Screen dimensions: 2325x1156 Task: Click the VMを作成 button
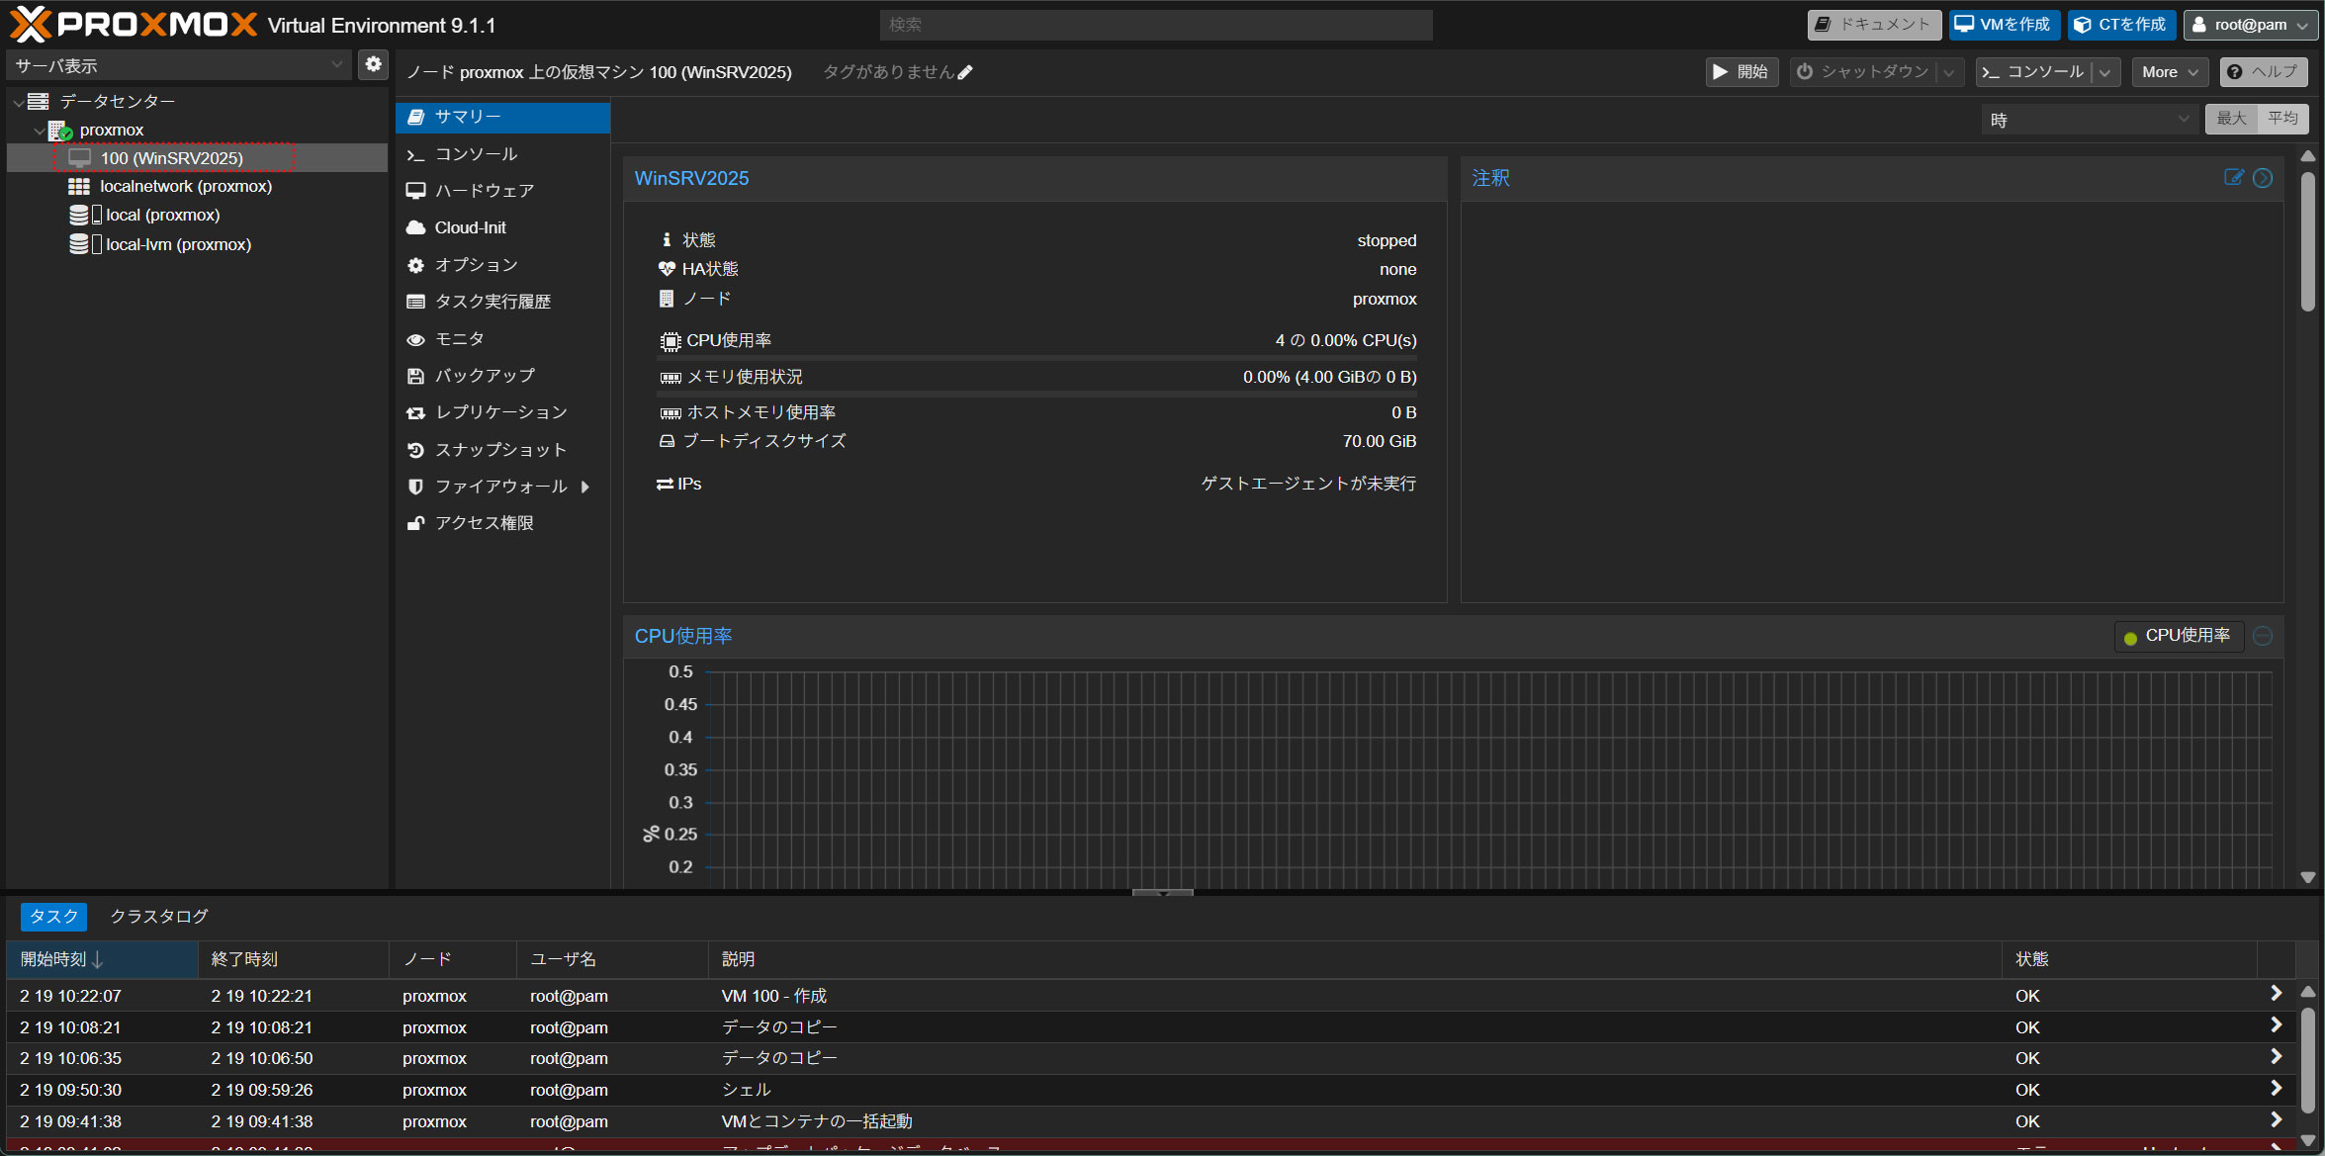[2004, 25]
